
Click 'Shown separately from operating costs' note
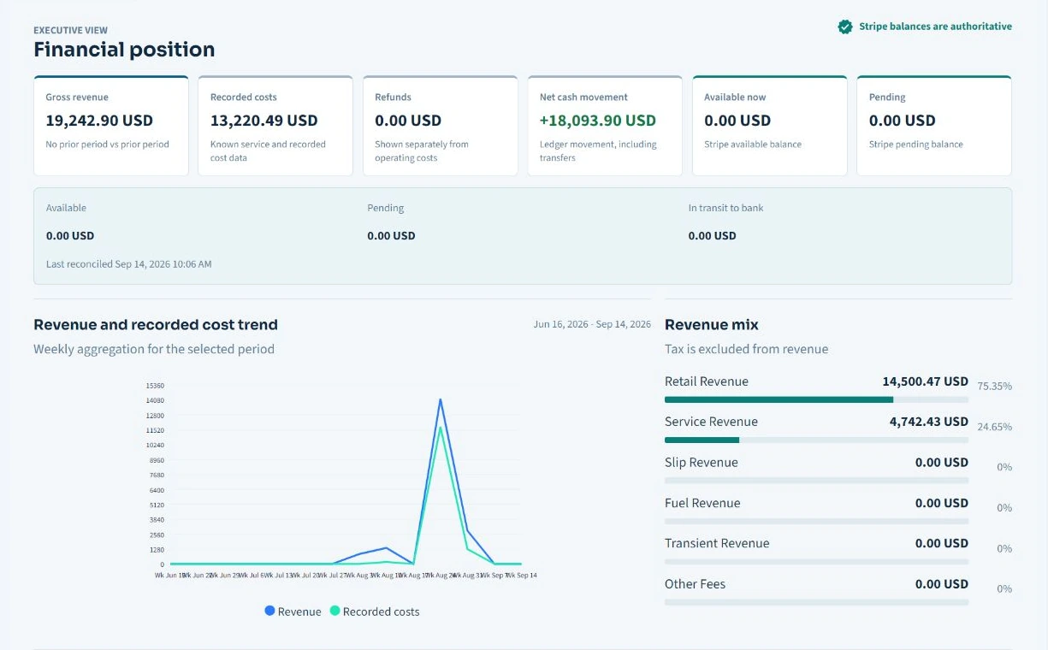point(422,151)
